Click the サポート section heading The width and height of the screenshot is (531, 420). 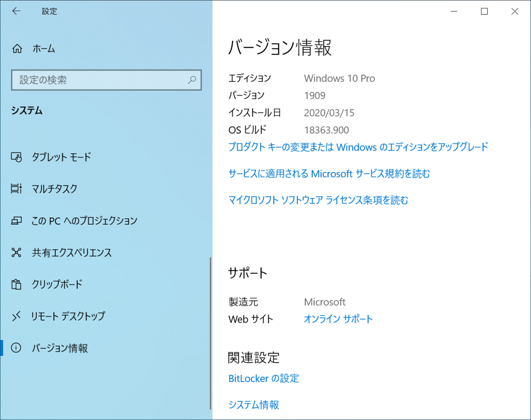pos(248,273)
